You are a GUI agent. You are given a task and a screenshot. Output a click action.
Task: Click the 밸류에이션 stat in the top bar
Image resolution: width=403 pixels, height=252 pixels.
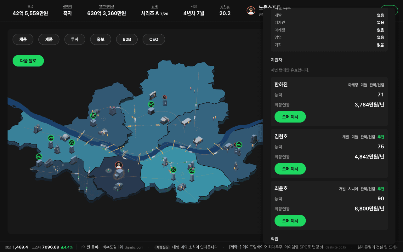tap(106, 10)
